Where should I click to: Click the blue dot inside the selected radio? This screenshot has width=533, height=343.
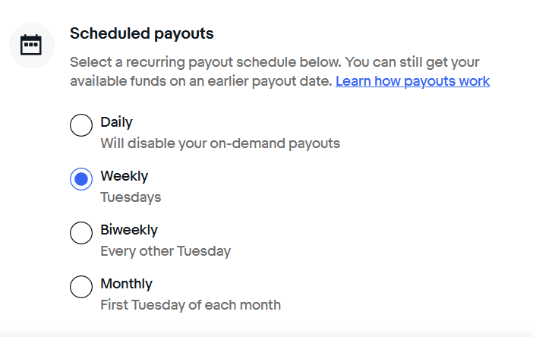pos(81,179)
